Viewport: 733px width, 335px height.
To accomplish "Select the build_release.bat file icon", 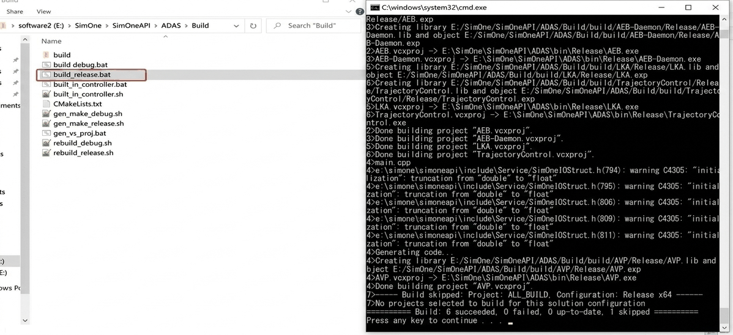I will pyautogui.click(x=46, y=75).
